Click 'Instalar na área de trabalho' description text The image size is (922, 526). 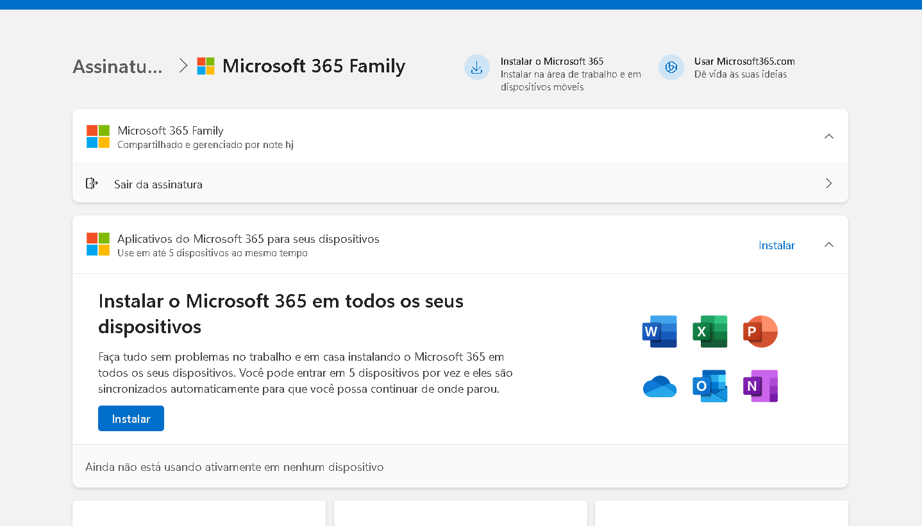571,81
